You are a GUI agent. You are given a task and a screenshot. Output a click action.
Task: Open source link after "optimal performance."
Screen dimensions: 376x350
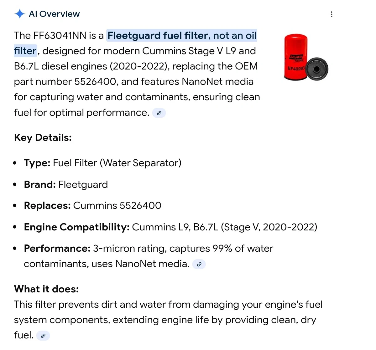point(159,113)
